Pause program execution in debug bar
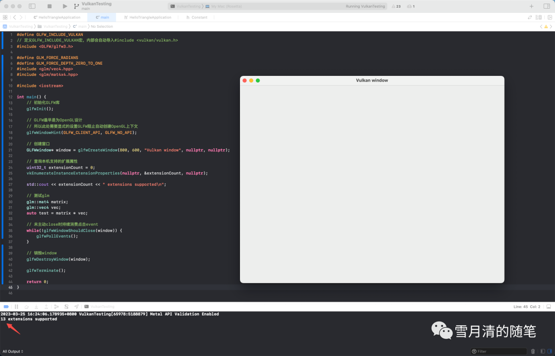Viewport: 555px width, 356px height. pyautogui.click(x=16, y=306)
